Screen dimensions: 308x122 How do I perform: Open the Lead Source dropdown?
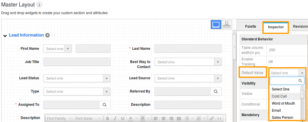[188, 78]
